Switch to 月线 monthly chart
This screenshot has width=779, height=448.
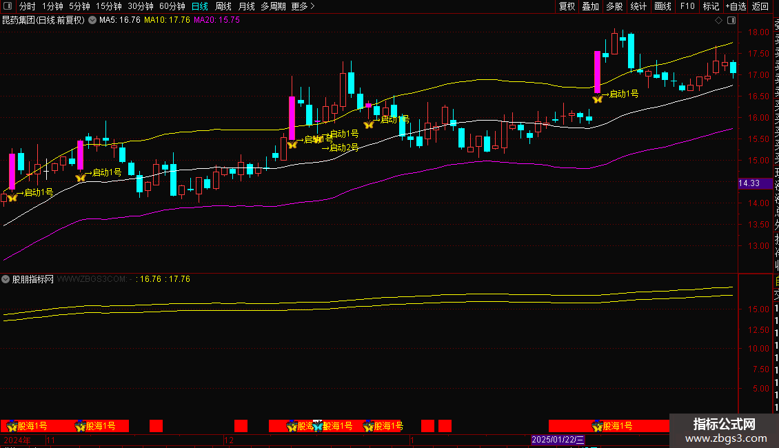pyautogui.click(x=246, y=6)
